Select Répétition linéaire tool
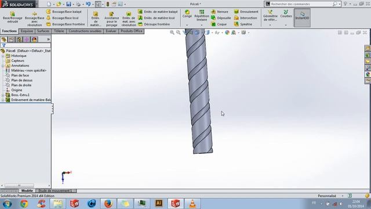The height and width of the screenshot is (209, 371). (x=202, y=16)
